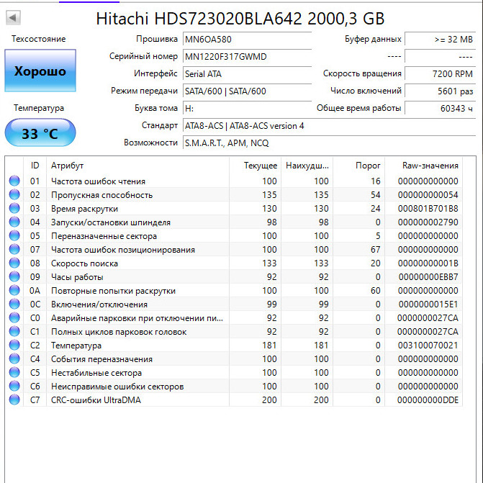Select status orb for Запуски/остановки шпинделя

click(x=14, y=222)
